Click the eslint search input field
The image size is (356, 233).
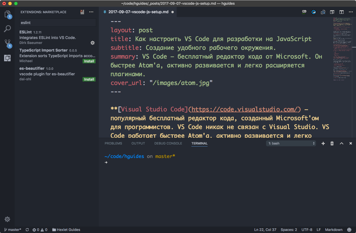[x=57, y=23]
